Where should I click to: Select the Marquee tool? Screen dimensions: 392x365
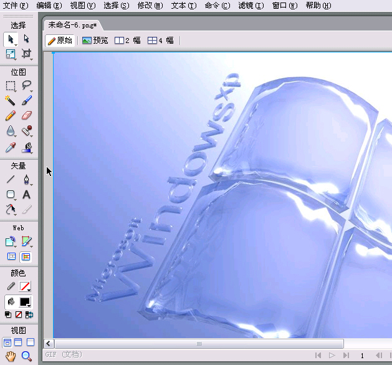tap(11, 85)
